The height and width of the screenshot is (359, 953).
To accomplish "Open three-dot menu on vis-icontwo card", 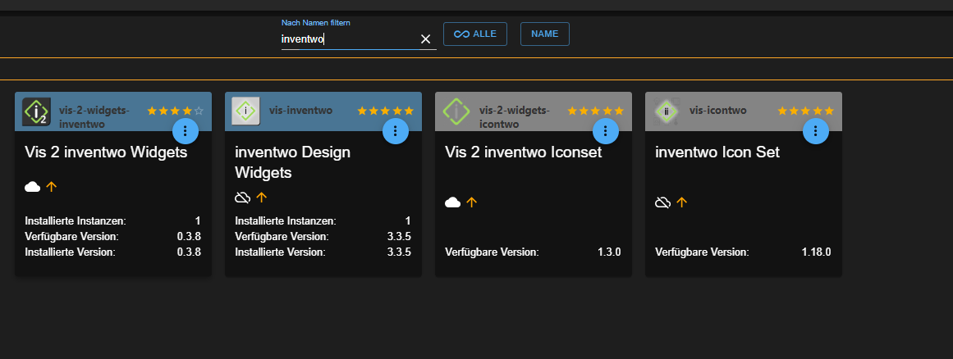I will point(816,130).
